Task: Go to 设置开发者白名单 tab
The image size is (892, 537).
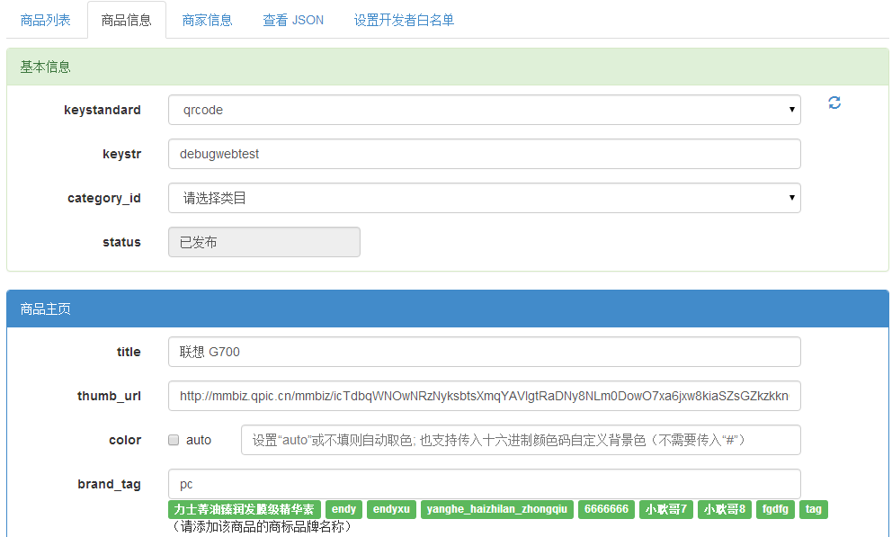Action: (x=404, y=20)
